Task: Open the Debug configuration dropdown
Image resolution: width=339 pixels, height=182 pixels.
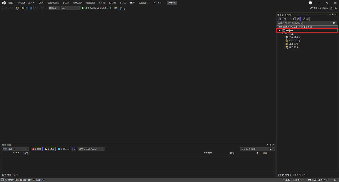Action: 54,8
